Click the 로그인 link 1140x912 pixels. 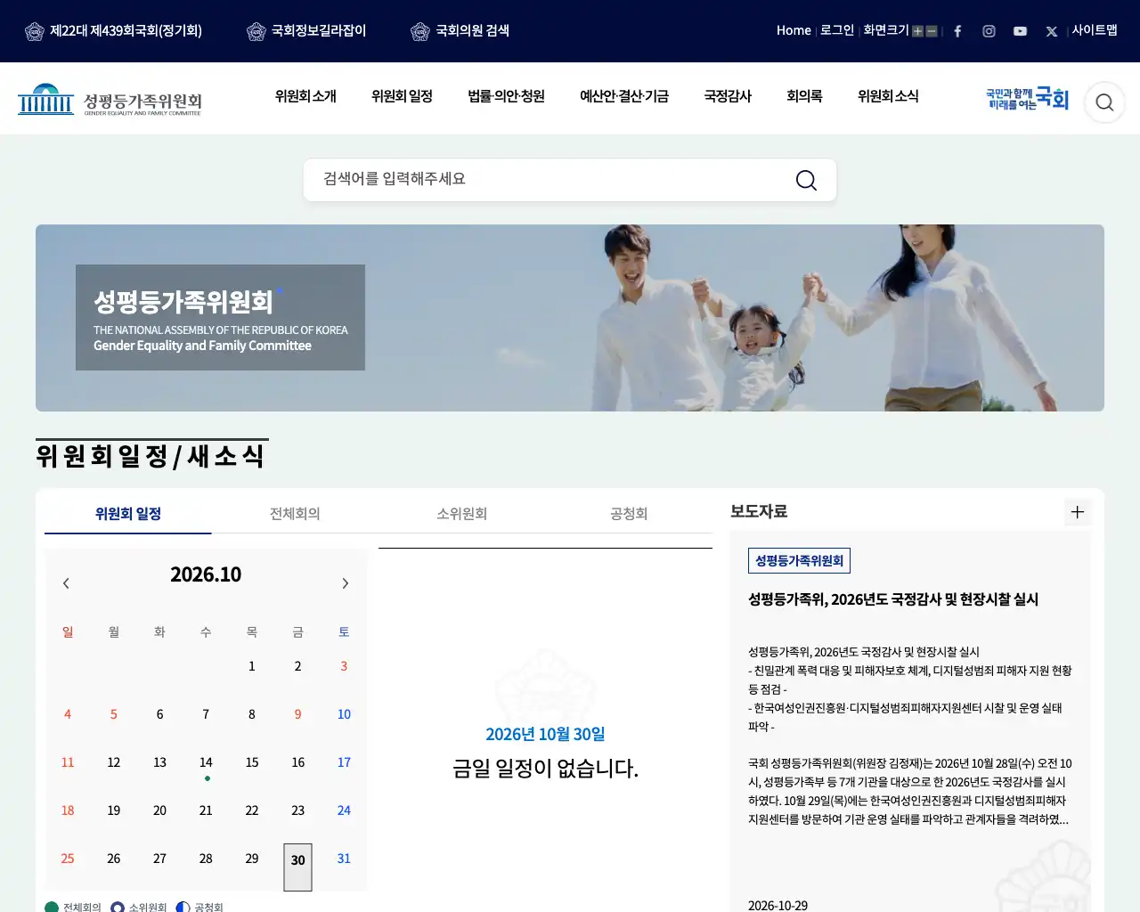click(x=837, y=30)
